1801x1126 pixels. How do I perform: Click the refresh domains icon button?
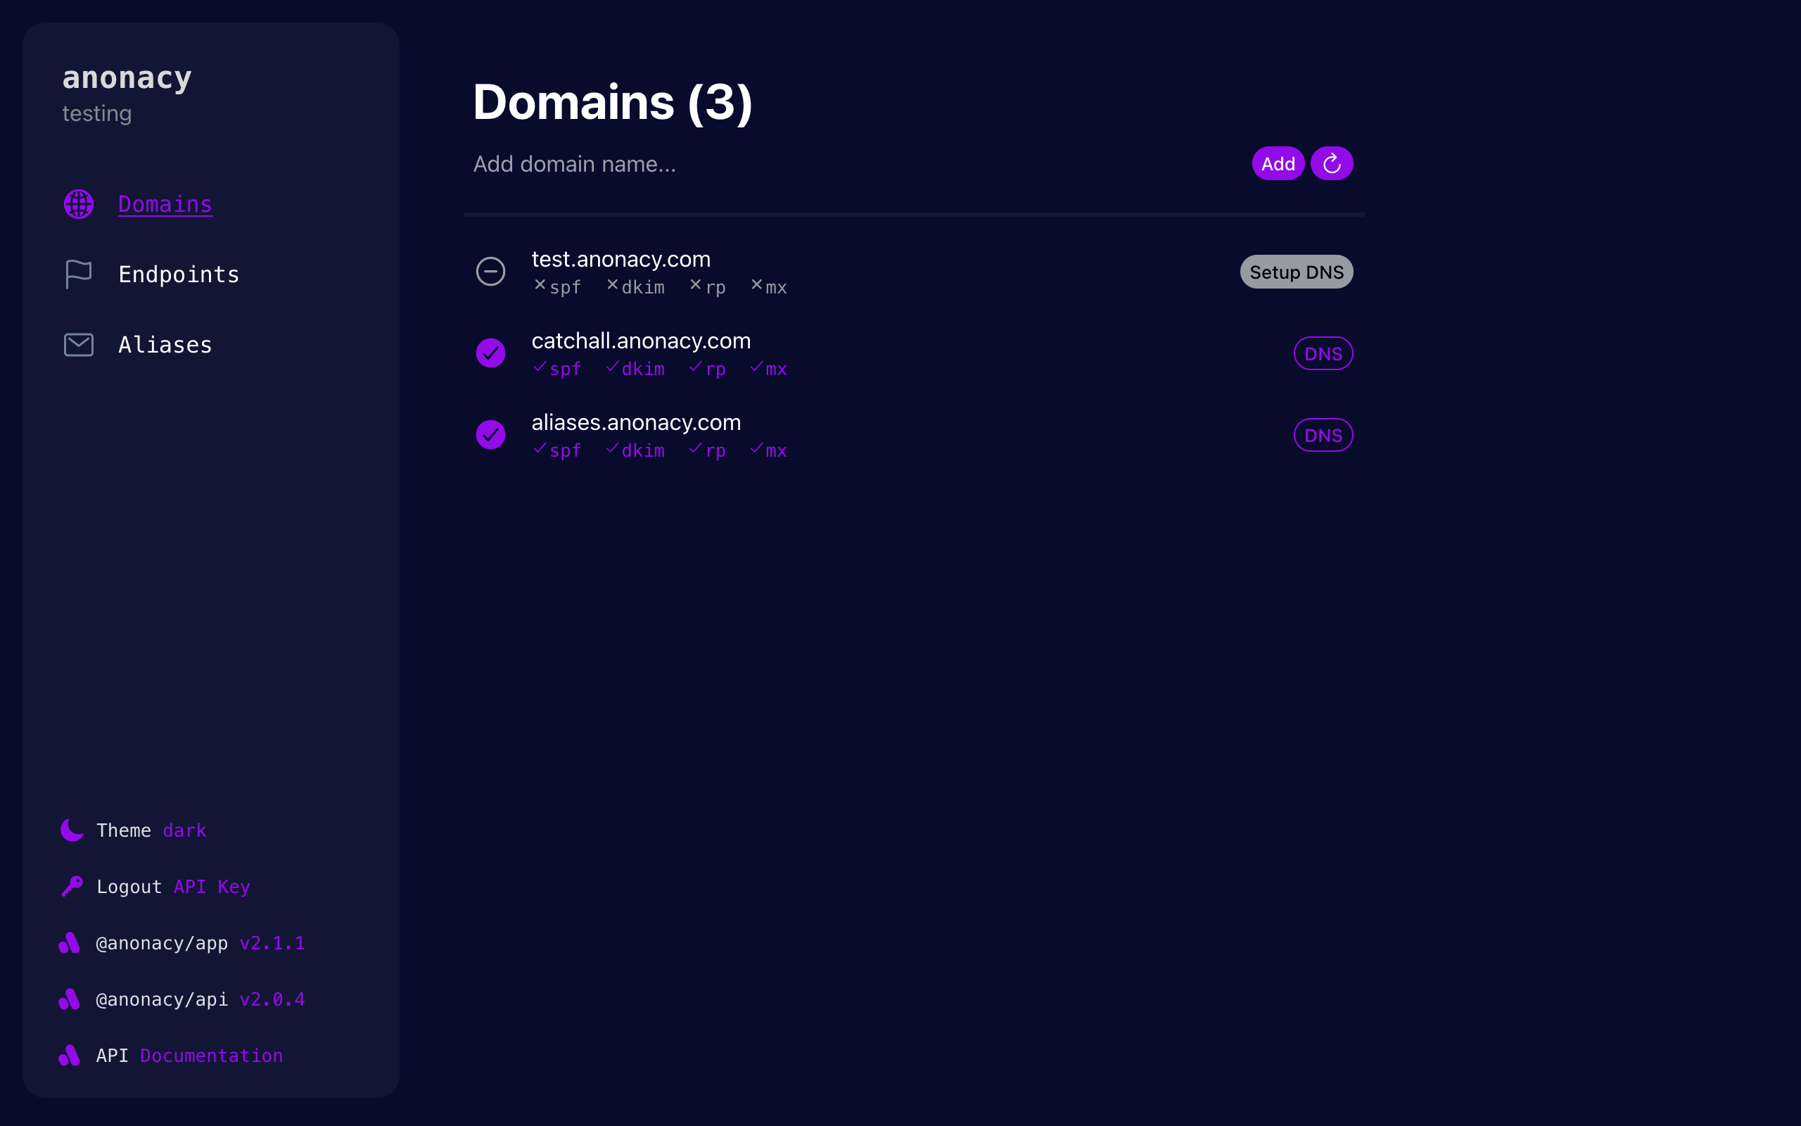point(1331,163)
